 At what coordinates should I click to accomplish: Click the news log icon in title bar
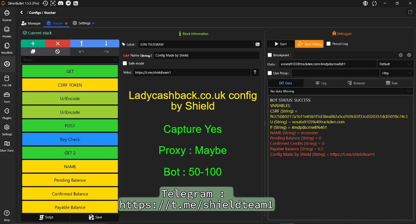coord(76,3)
